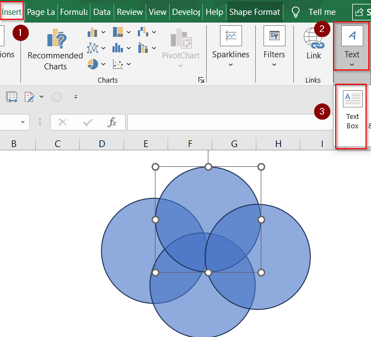Expand column chart dropdown arrow
This screenshot has width=371, height=337.
pyautogui.click(x=104, y=32)
